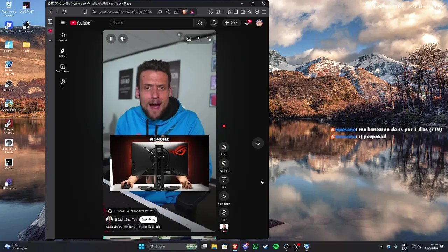
Task: Click the URL address bar
Action: click(126, 12)
